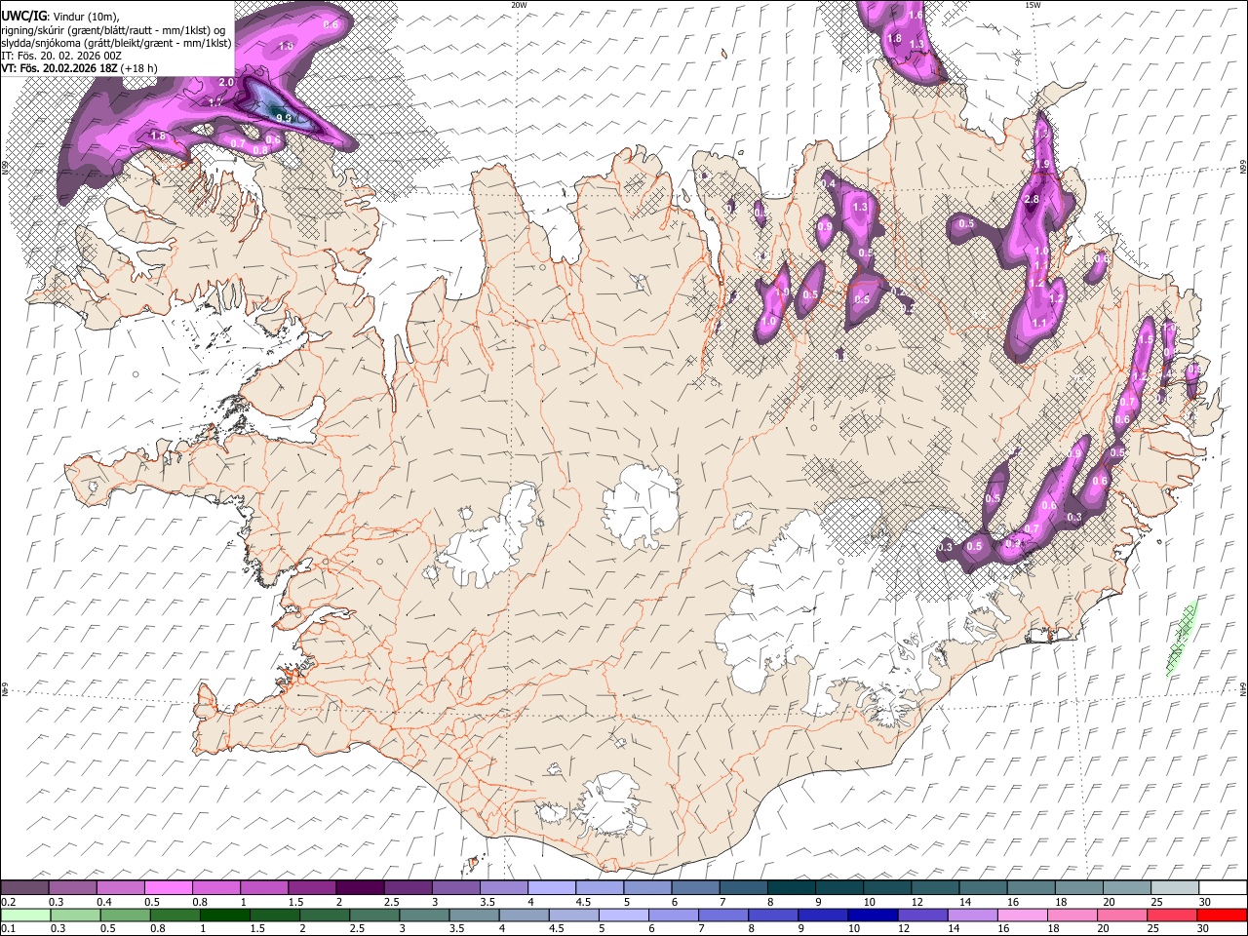Click the white Mýrdalsjökull glacier near south coast
Screen dimensions: 1248x936
pyautogui.click(x=609, y=805)
